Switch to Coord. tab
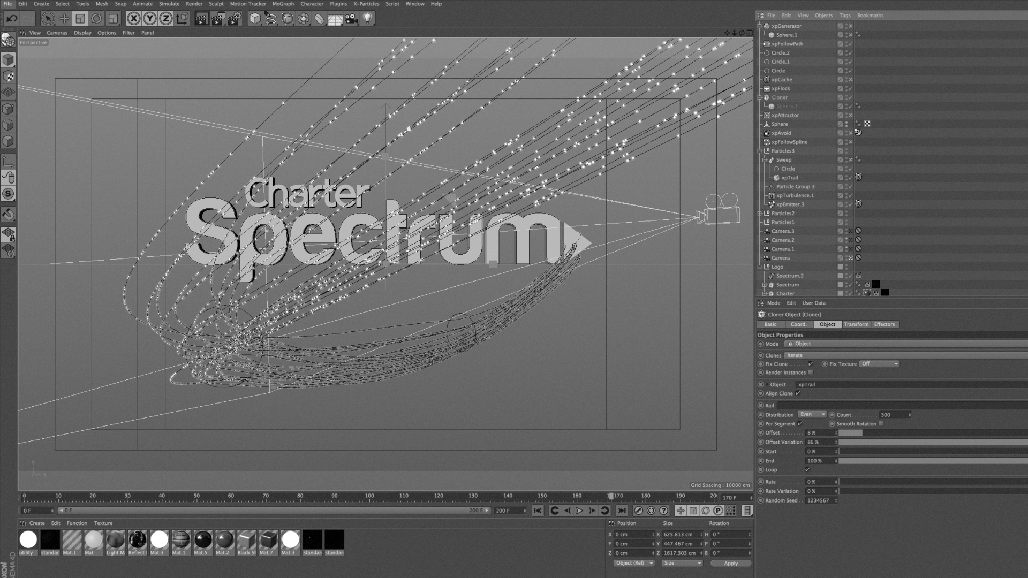This screenshot has width=1028, height=578. pos(798,324)
